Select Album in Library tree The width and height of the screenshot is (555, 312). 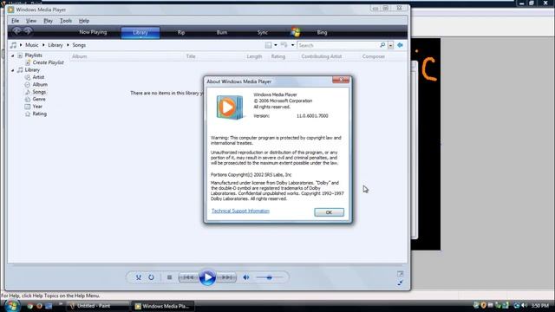coord(40,85)
